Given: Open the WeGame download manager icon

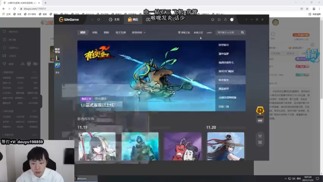Looking at the screenshot, I should 225,19.
